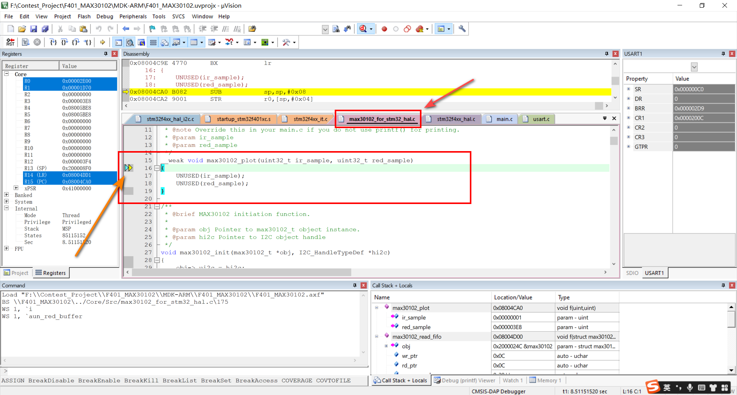The image size is (737, 395).
Task: Click the editor horizontal scrollbar thumb
Action: pos(241,272)
